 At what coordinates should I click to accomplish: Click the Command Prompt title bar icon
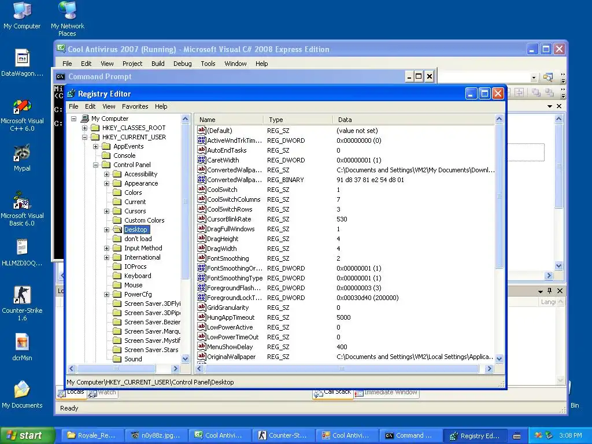pyautogui.click(x=60, y=77)
